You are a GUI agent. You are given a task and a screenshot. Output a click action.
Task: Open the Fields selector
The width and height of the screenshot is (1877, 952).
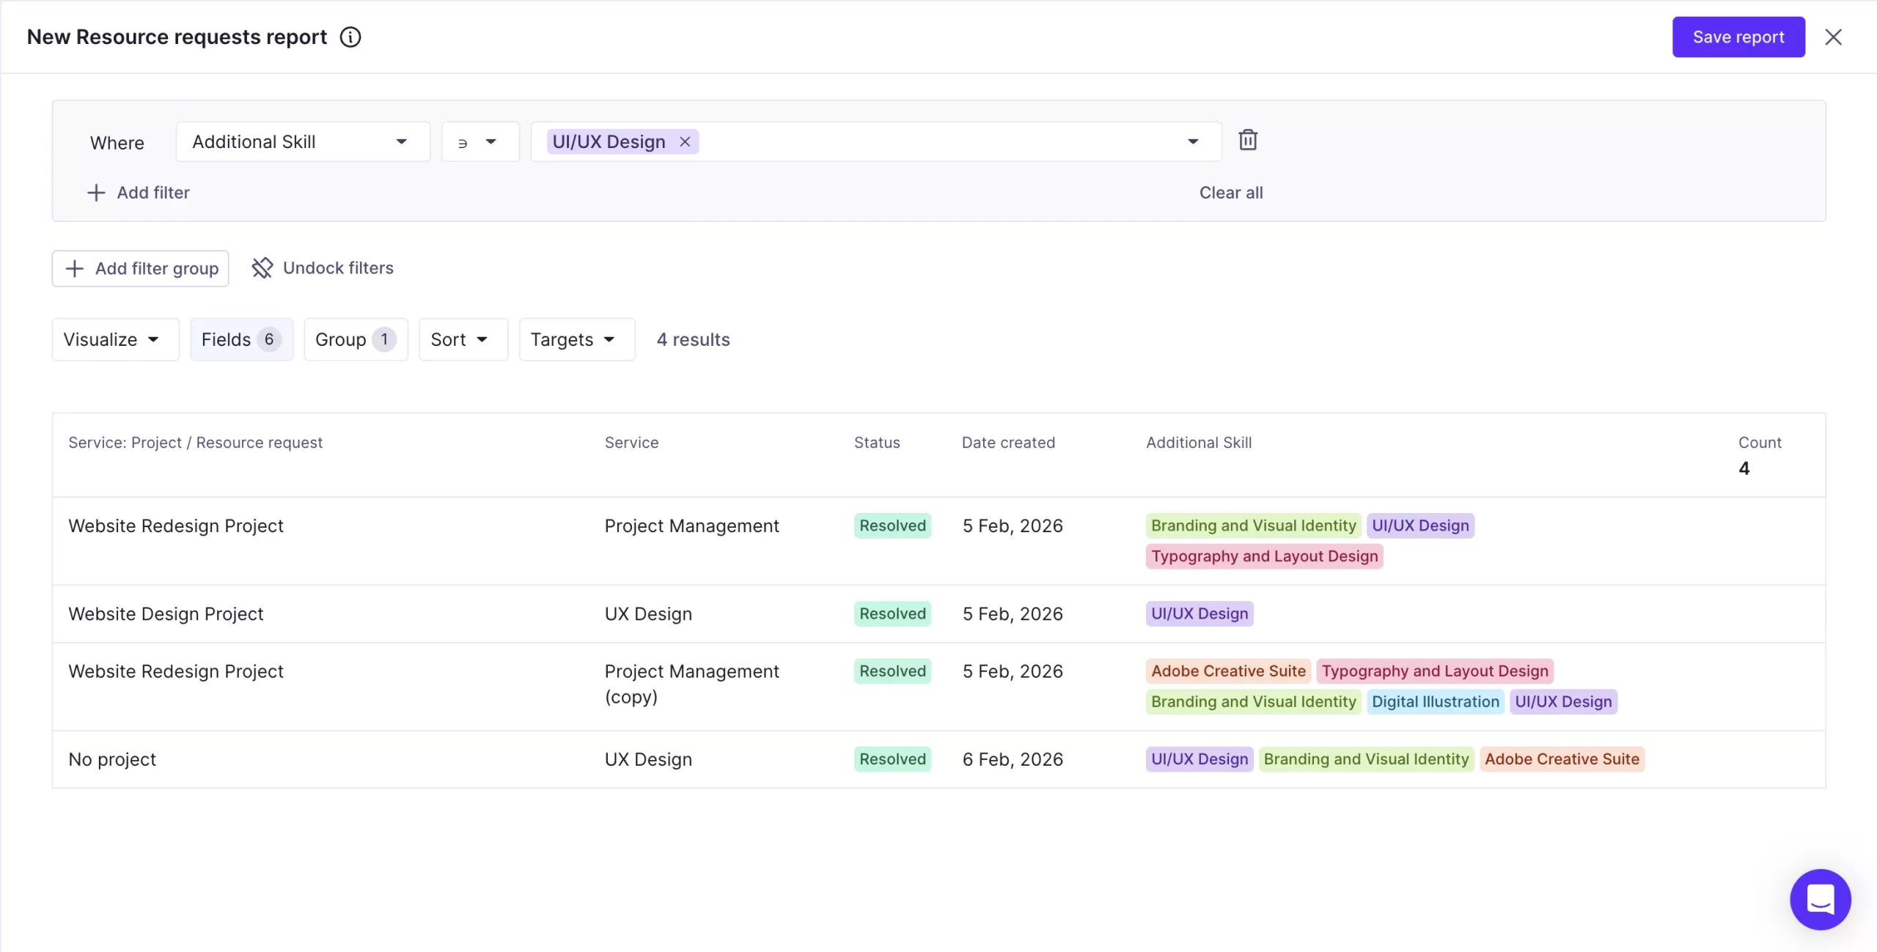pos(240,339)
